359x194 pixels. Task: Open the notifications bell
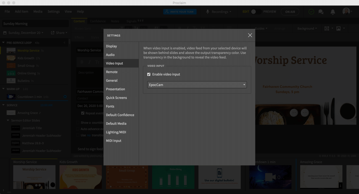(333, 12)
